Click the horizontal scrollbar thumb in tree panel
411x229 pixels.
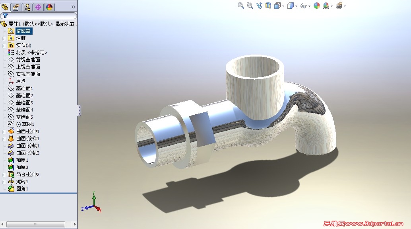tap(36, 224)
